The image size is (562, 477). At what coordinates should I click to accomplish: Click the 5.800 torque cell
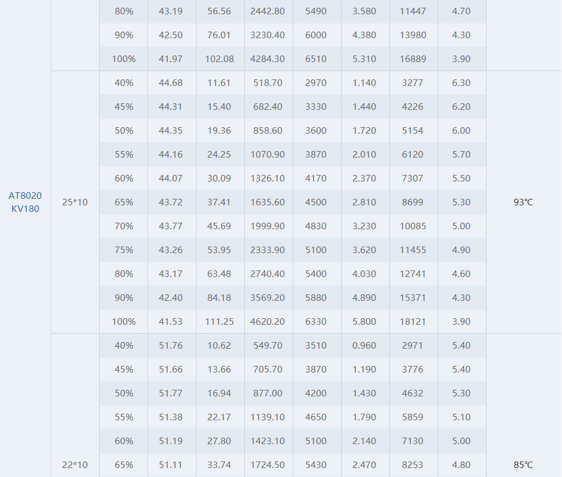pos(364,321)
